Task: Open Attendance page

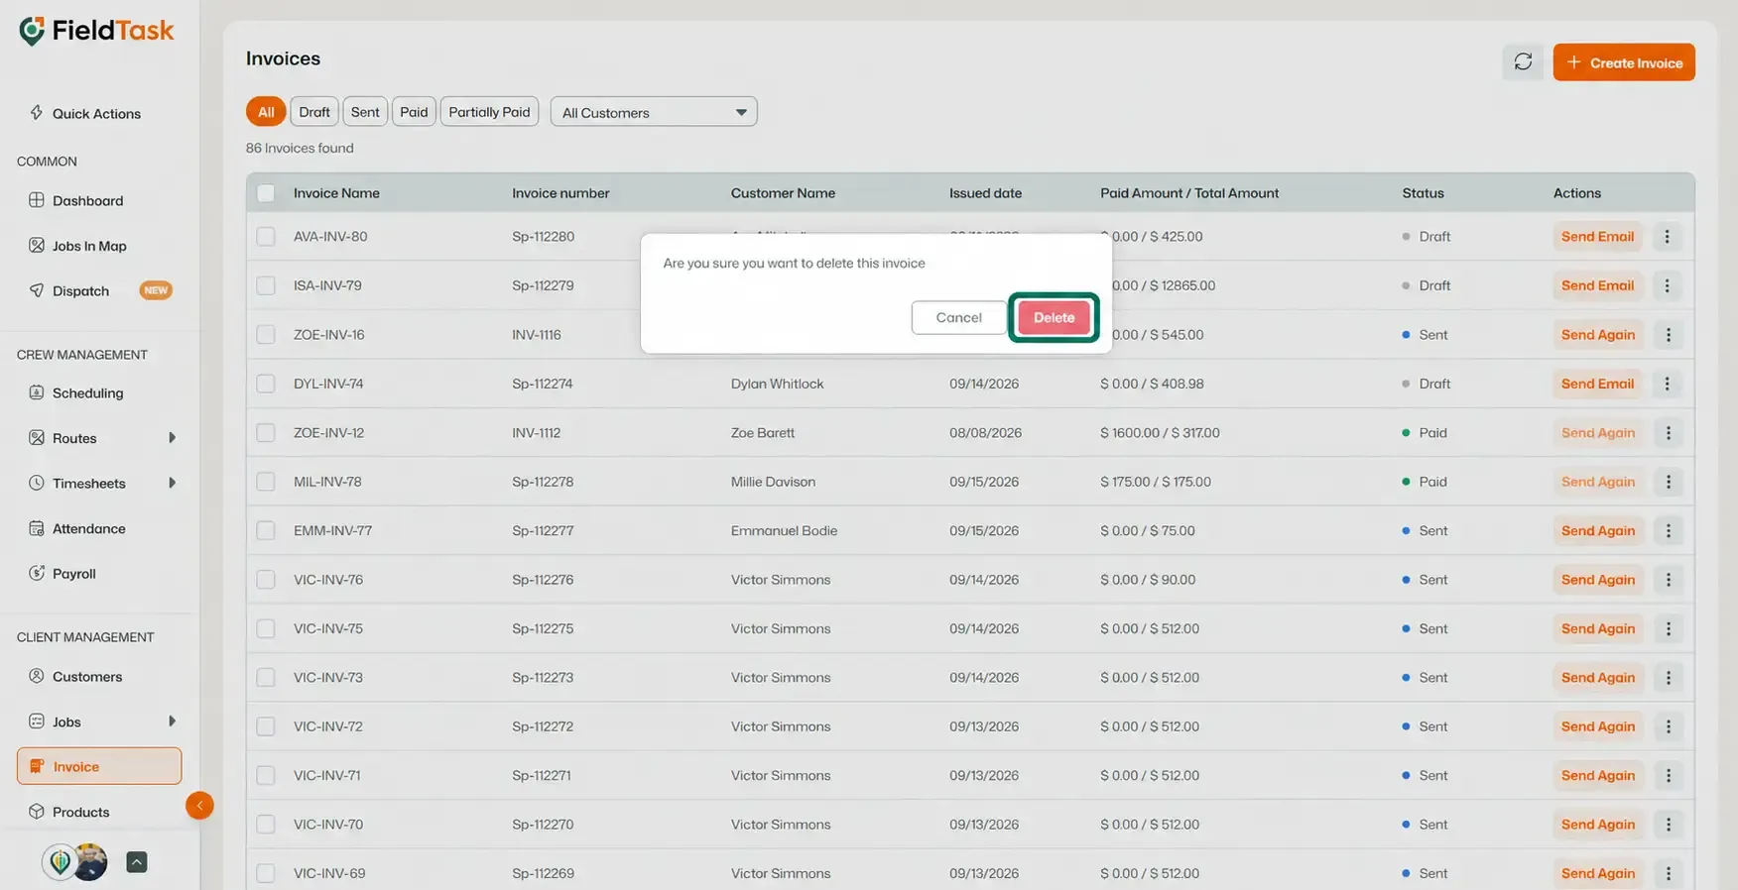Action: [x=88, y=528]
